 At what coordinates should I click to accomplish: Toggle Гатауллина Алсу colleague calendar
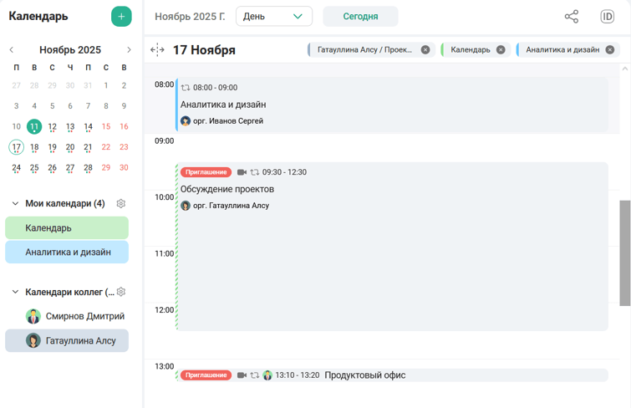pos(67,341)
